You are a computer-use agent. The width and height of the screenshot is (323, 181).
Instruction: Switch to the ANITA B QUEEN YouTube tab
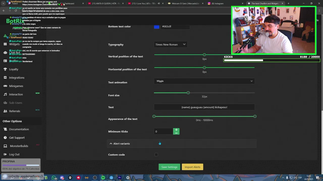[106, 4]
